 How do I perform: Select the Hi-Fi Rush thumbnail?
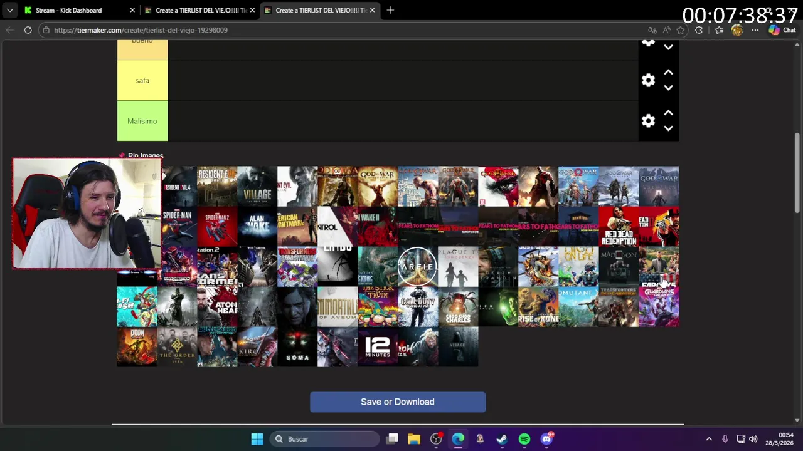tap(137, 306)
